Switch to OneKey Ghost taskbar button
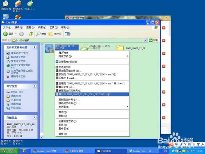 (143, 151)
